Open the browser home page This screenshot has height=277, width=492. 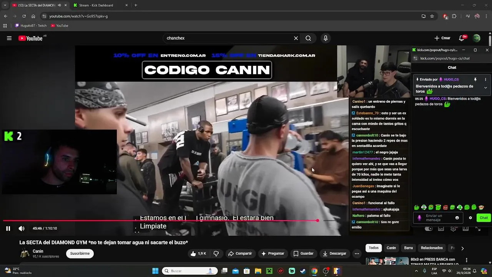(x=33, y=16)
